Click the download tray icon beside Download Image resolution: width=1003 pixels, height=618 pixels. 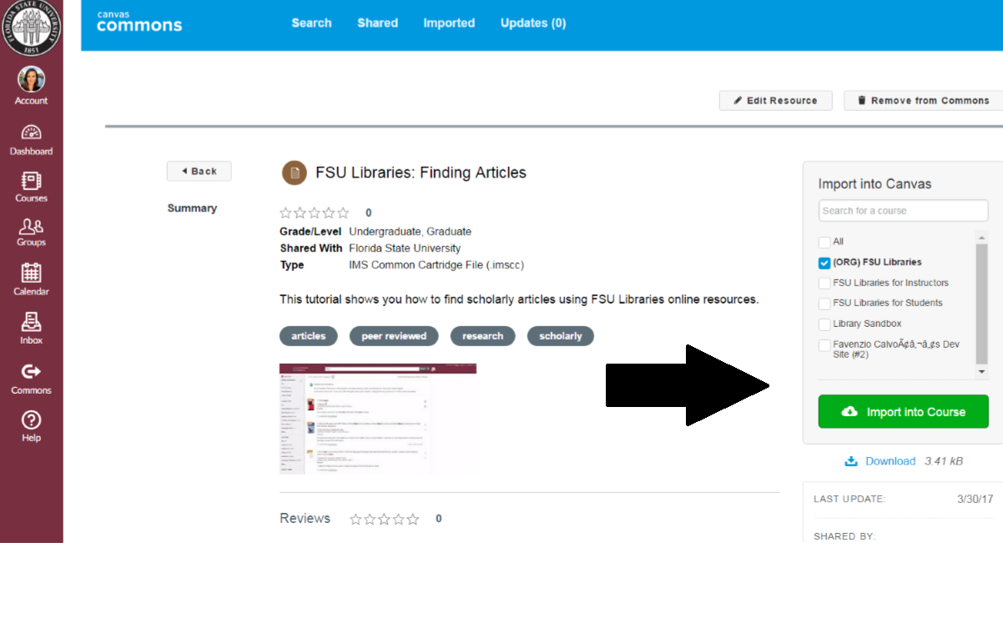point(851,461)
